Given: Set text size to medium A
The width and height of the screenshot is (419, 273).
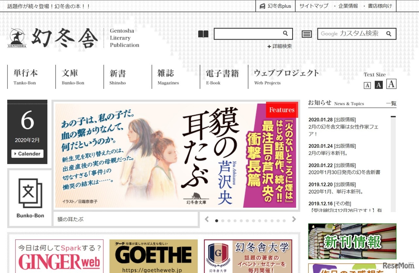Looking at the screenshot, I should click(379, 85).
